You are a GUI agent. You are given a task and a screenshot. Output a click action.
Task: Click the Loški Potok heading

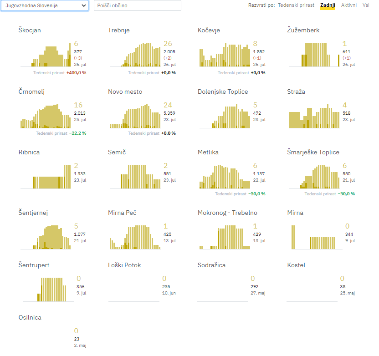pos(124,265)
